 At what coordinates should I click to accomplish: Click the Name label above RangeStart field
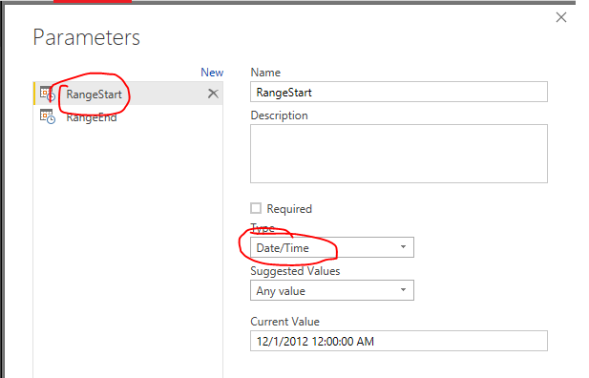tap(265, 73)
